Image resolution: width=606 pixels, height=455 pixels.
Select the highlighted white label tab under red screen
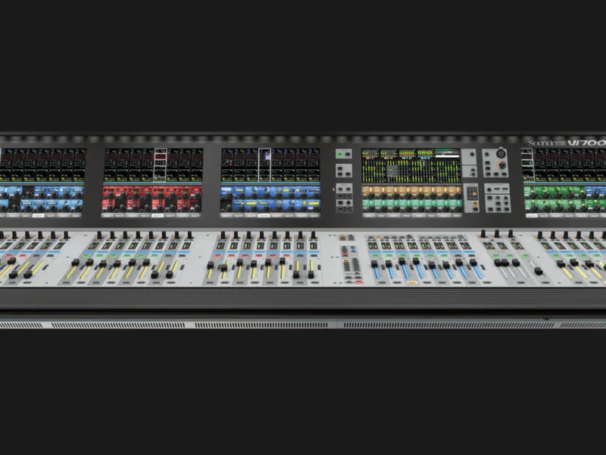coord(158,215)
